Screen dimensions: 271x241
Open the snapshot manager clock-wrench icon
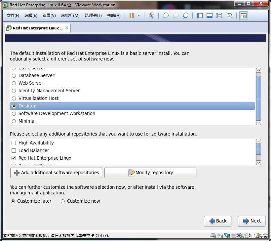[x=185, y=16]
